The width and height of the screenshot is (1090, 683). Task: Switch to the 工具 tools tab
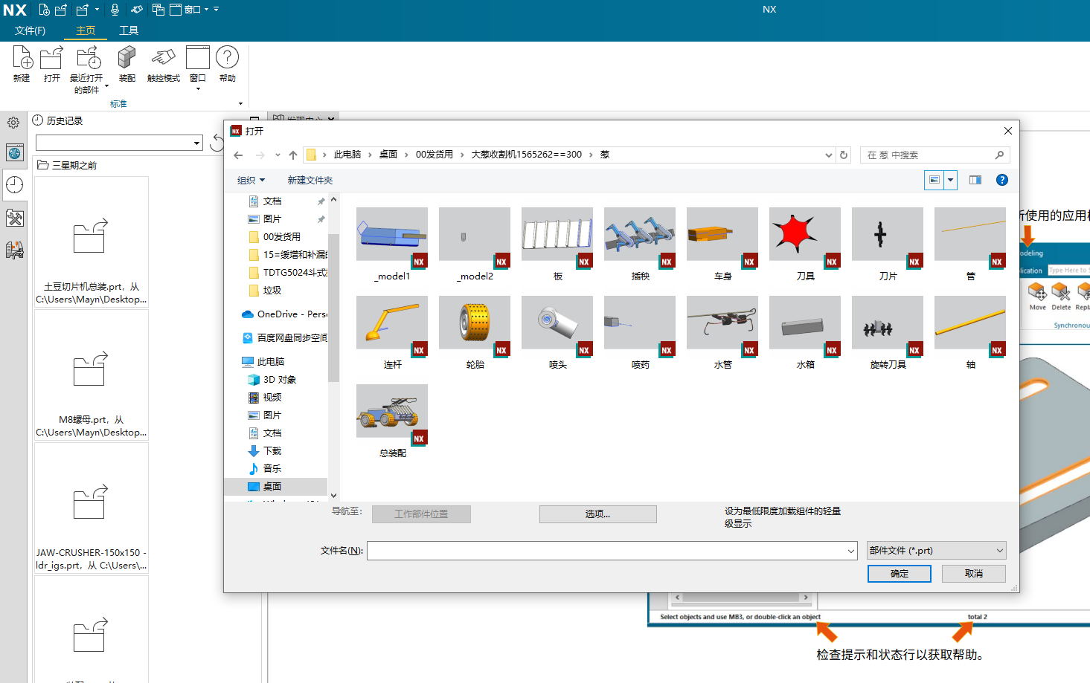point(129,30)
